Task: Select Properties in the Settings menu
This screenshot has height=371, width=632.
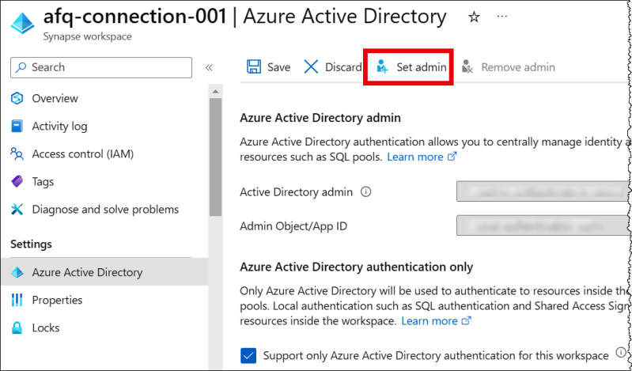Action: coord(57,300)
